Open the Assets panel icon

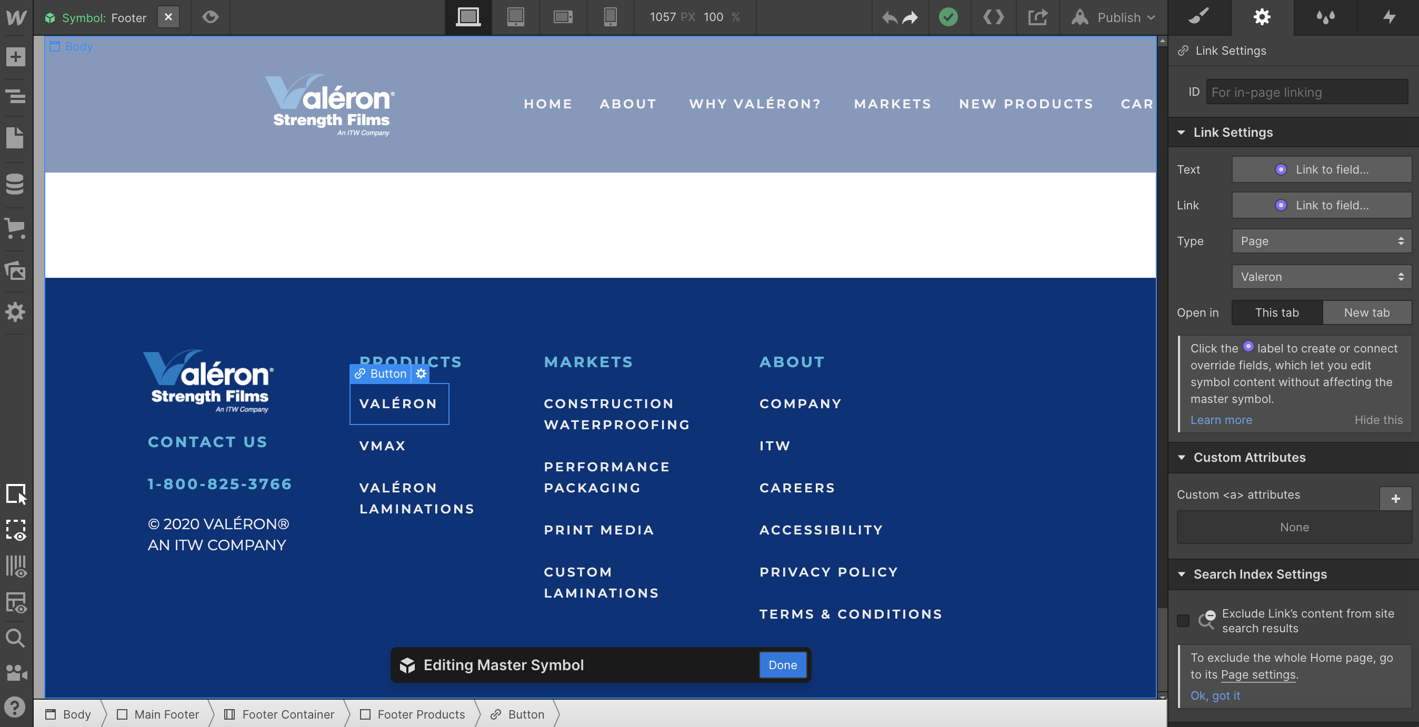[x=15, y=270]
